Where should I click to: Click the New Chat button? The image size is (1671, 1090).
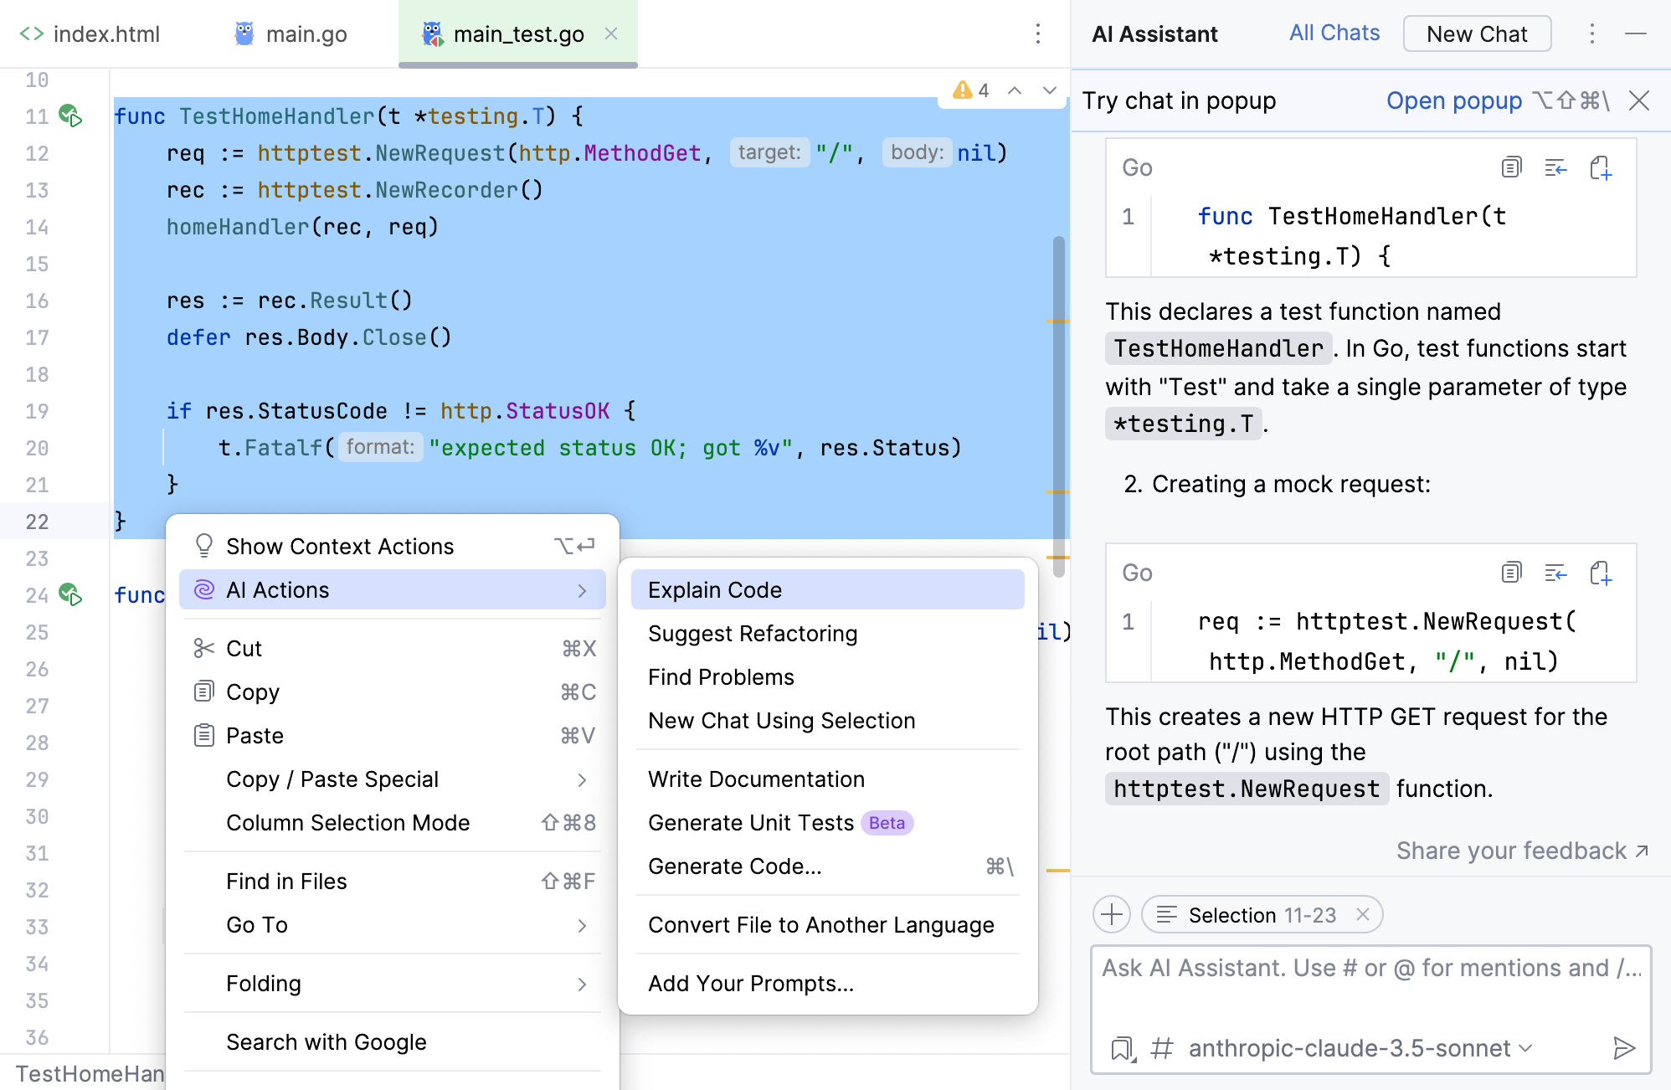pyautogui.click(x=1476, y=34)
